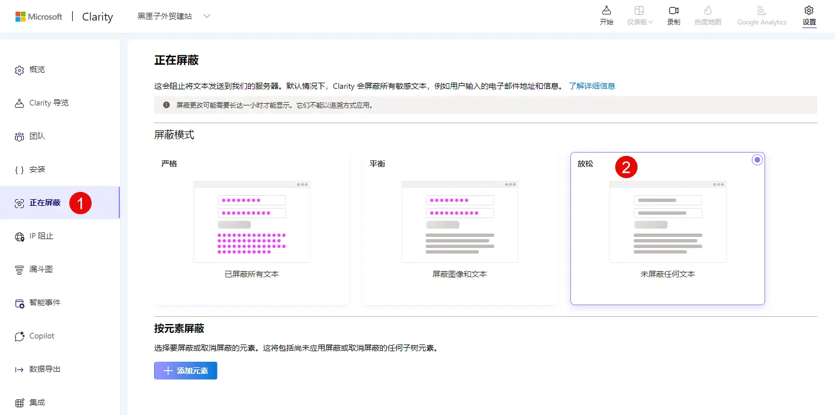Open the 数据导出 export icon
The width and height of the screenshot is (835, 415).
pos(19,370)
